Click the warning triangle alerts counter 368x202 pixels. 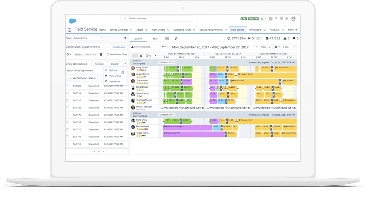(286, 38)
